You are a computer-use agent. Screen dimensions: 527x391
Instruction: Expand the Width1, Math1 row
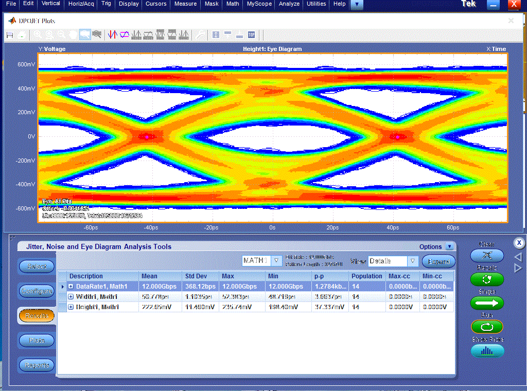[x=71, y=297]
